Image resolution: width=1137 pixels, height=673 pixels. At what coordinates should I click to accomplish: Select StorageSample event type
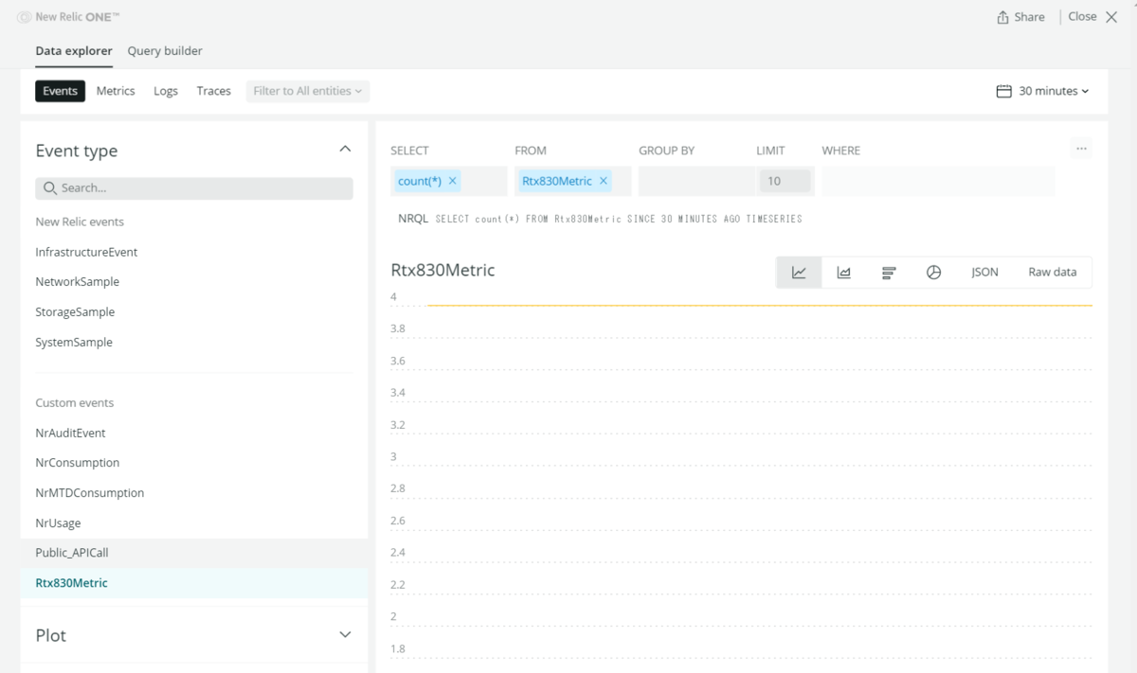75,312
